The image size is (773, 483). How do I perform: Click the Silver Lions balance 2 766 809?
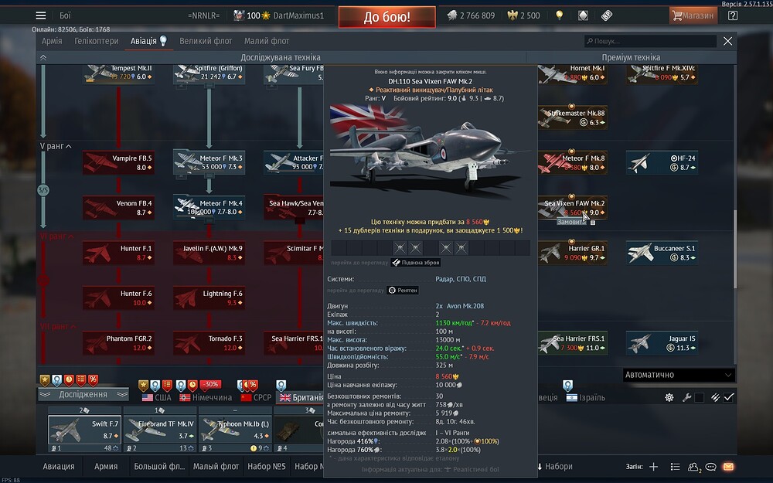[x=471, y=15]
